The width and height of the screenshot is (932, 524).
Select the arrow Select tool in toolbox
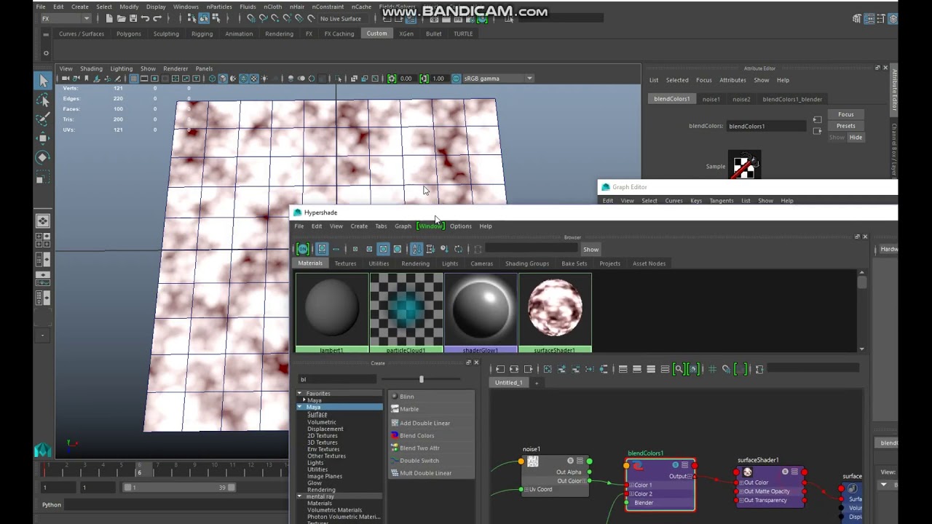tap(43, 81)
